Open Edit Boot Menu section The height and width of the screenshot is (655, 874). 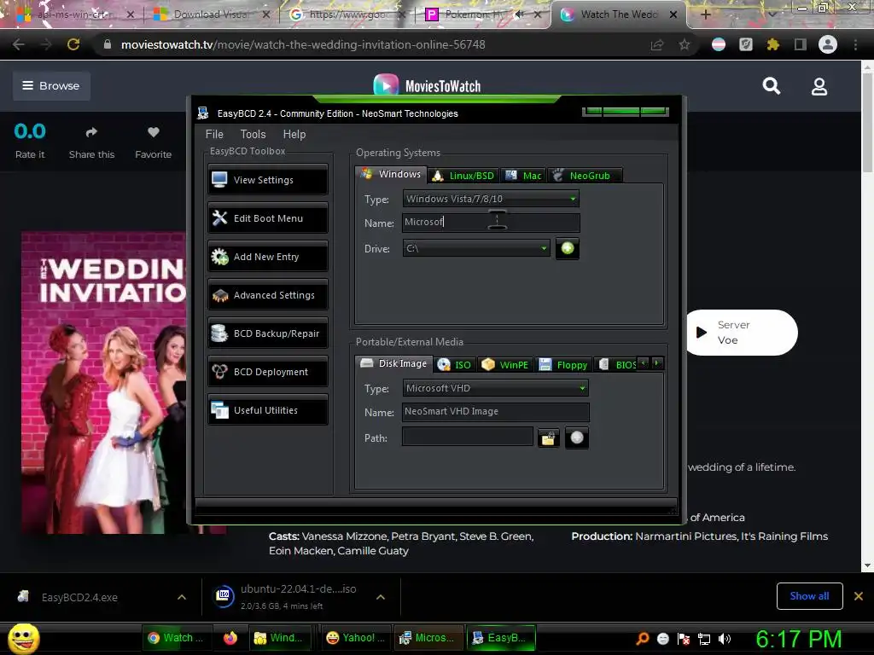(x=267, y=218)
